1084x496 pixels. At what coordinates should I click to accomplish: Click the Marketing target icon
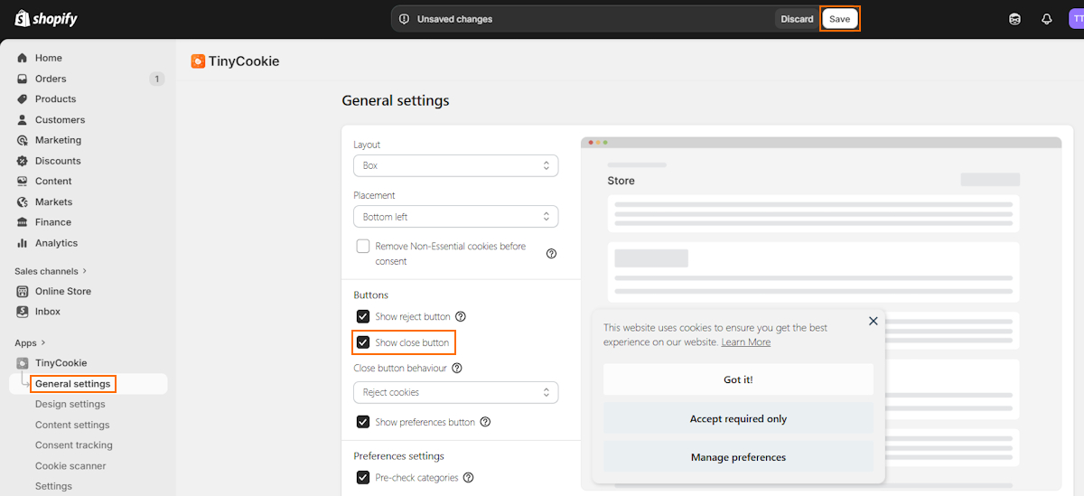coord(23,140)
